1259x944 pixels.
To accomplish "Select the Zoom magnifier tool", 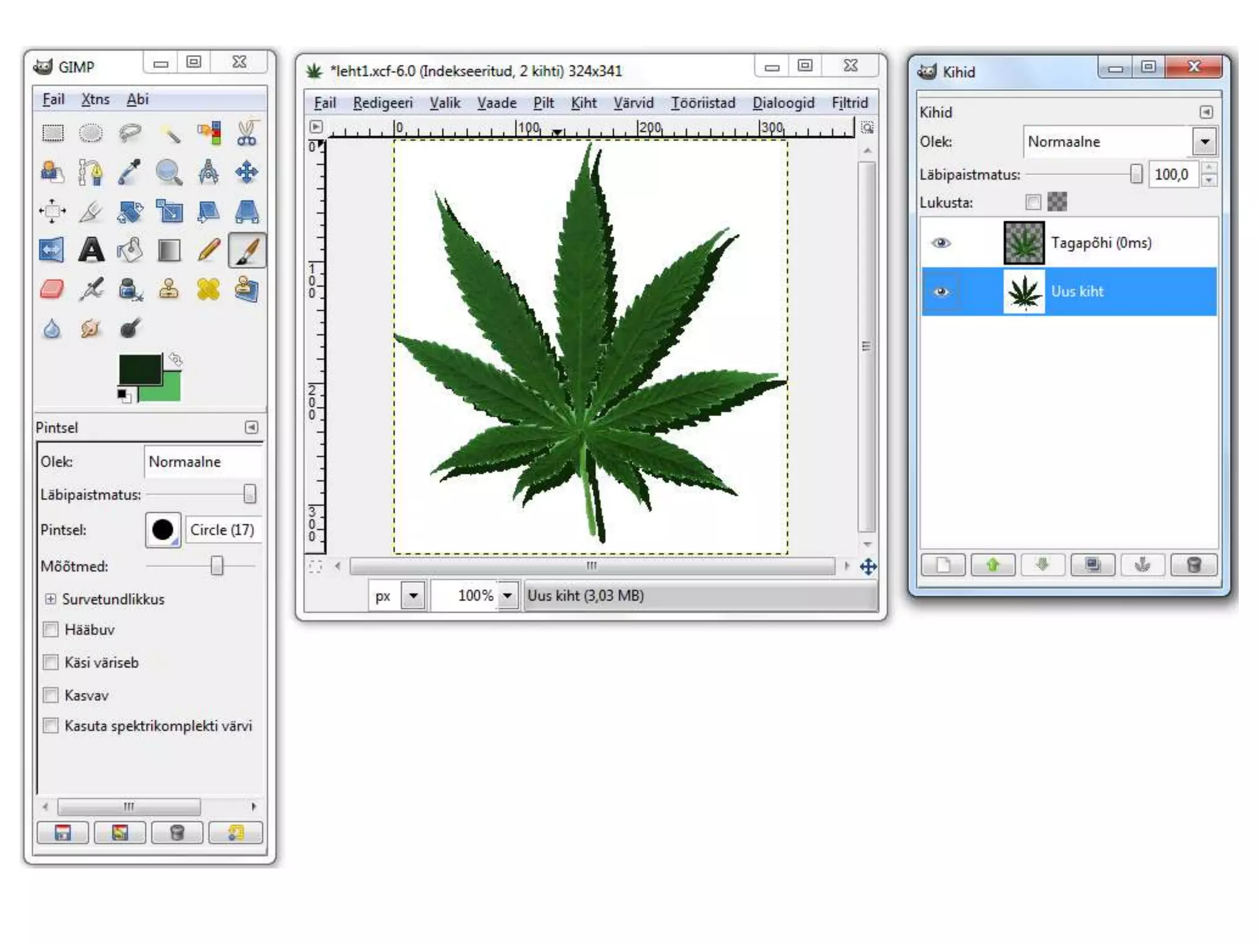I will (x=168, y=173).
